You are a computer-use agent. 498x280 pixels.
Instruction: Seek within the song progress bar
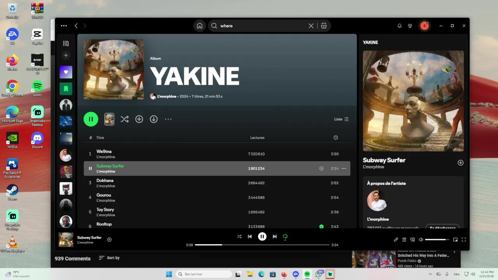pos(262,245)
